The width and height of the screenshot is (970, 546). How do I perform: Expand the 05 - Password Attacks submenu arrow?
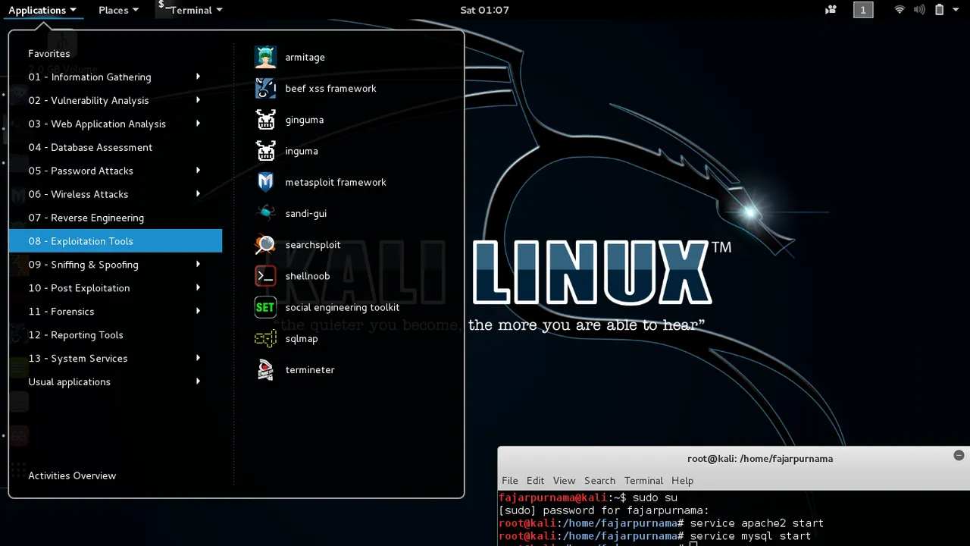point(198,171)
